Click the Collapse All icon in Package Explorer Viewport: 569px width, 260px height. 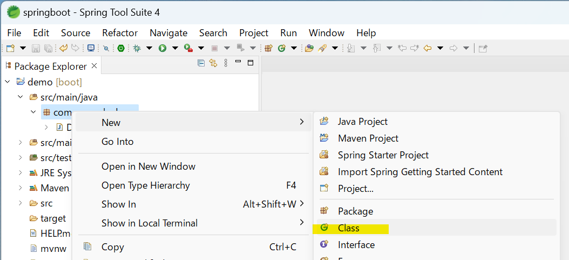[201, 63]
